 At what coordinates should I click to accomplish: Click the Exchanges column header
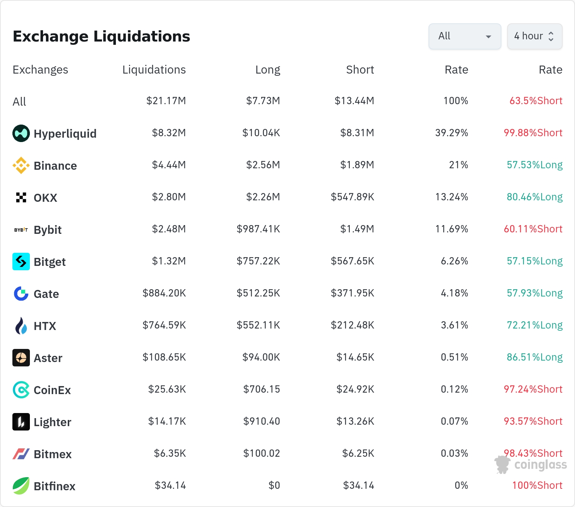point(40,70)
